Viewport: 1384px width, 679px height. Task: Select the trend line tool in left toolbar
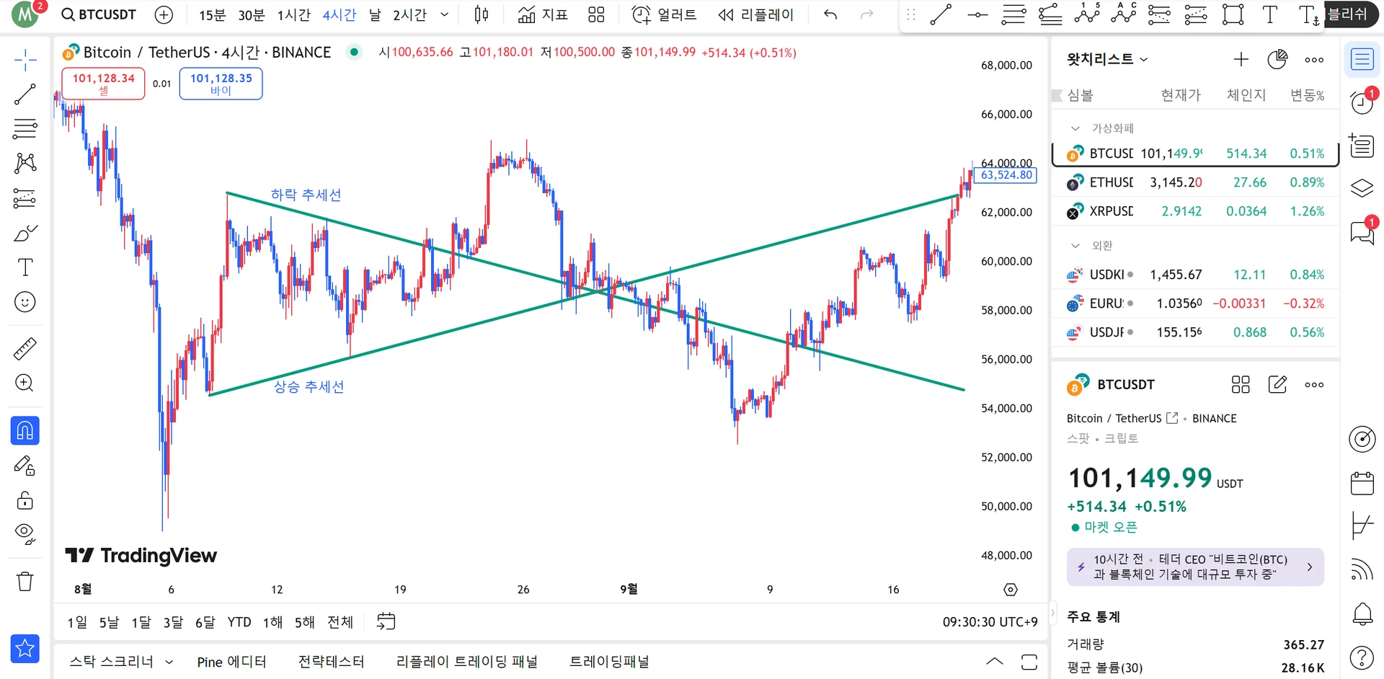[25, 94]
